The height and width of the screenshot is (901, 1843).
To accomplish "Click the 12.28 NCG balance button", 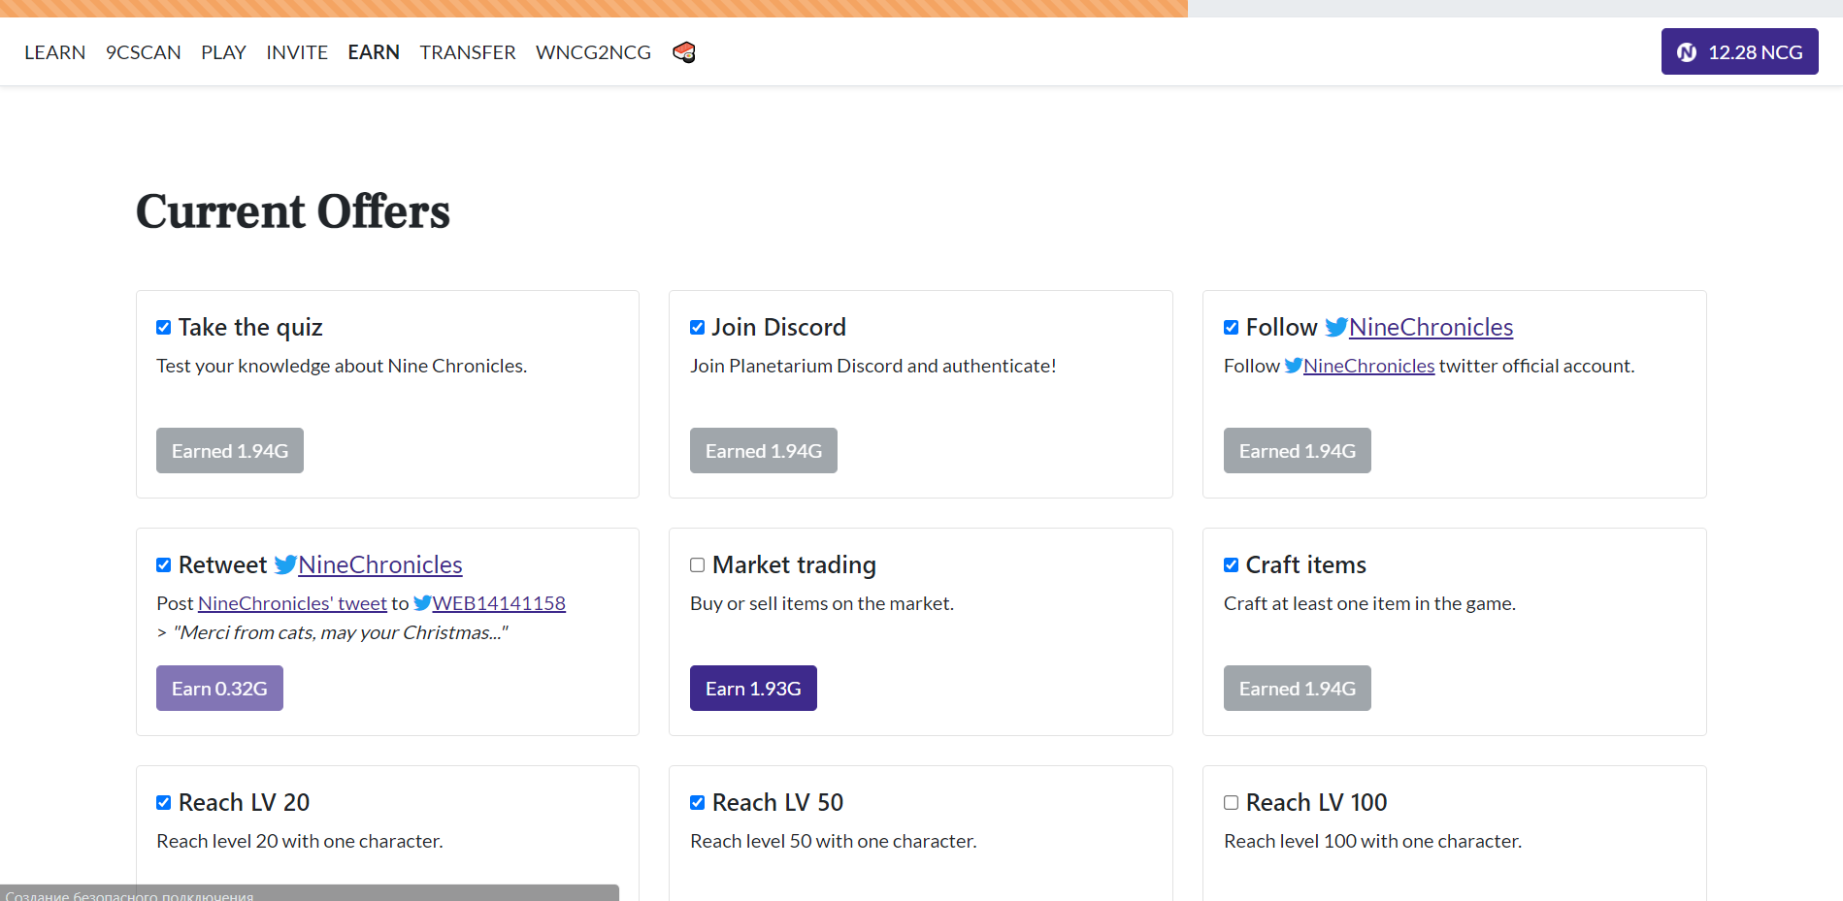I will click(x=1739, y=52).
